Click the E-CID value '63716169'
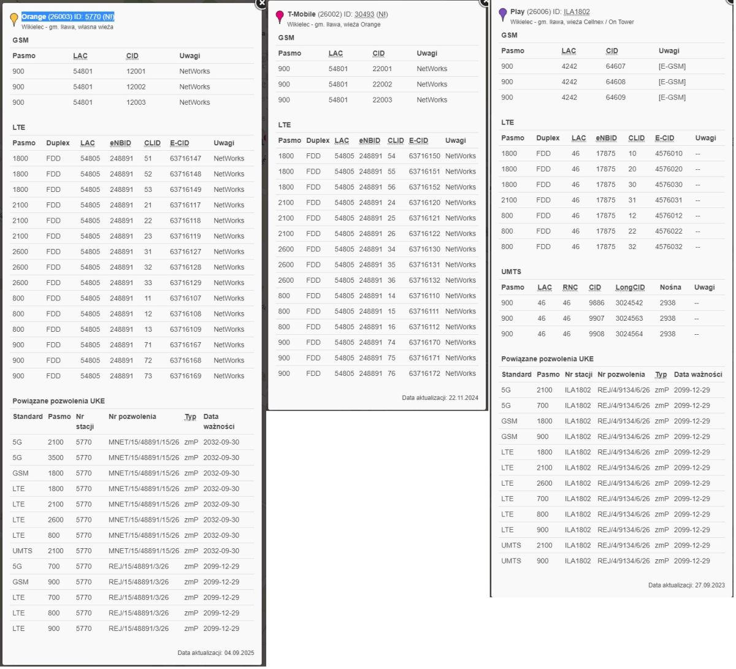Screen dimensions: 736x669 [186, 377]
